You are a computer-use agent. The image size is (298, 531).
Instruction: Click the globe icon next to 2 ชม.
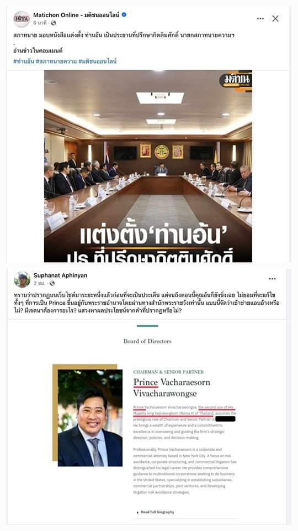pyautogui.click(x=52, y=283)
